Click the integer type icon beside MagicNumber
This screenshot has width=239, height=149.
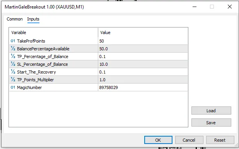pos(13,87)
